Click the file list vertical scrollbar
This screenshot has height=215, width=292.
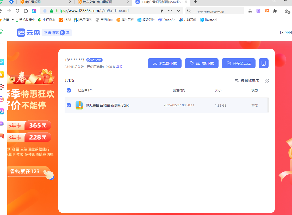coord(268,105)
